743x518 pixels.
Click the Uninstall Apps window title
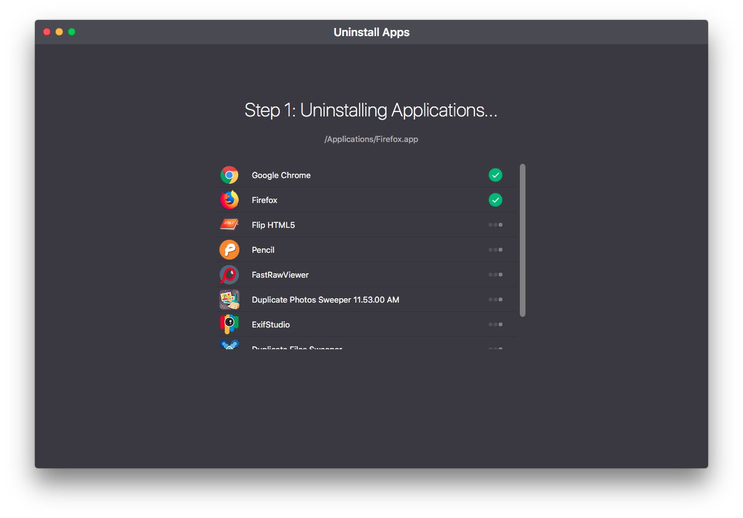click(x=371, y=32)
